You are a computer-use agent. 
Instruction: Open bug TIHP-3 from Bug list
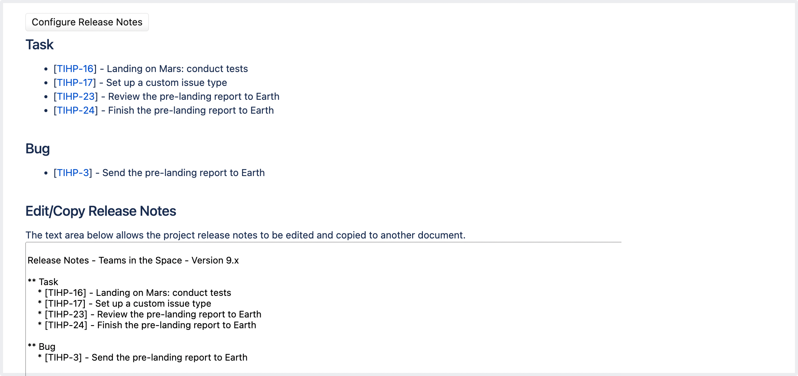(72, 173)
